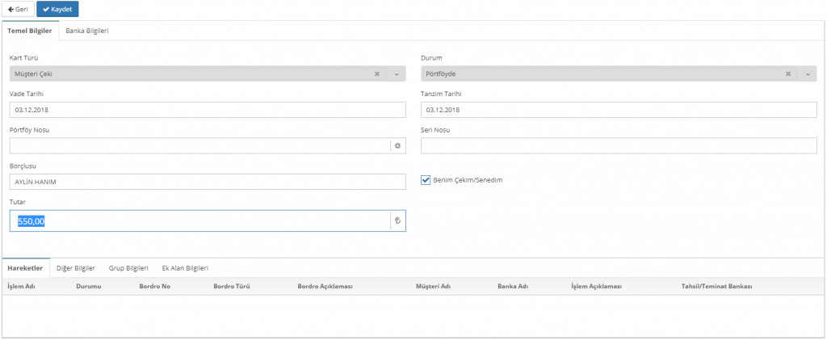Go back with the Geri button
Viewport: 827px width, 340px height.
(x=18, y=9)
